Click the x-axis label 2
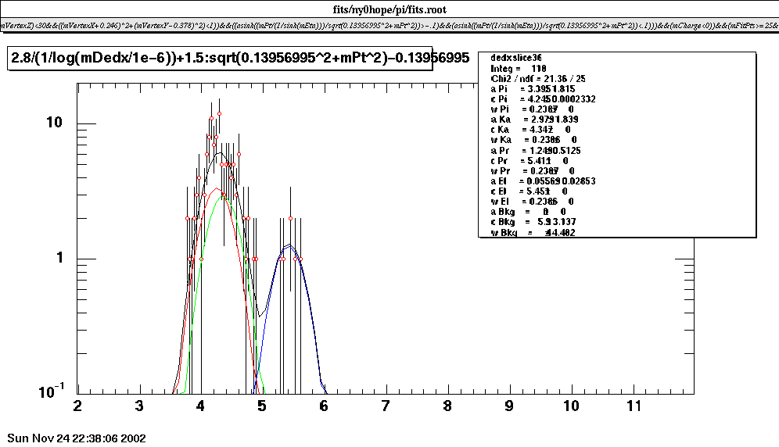The height and width of the screenshot is (447, 779). click(77, 407)
